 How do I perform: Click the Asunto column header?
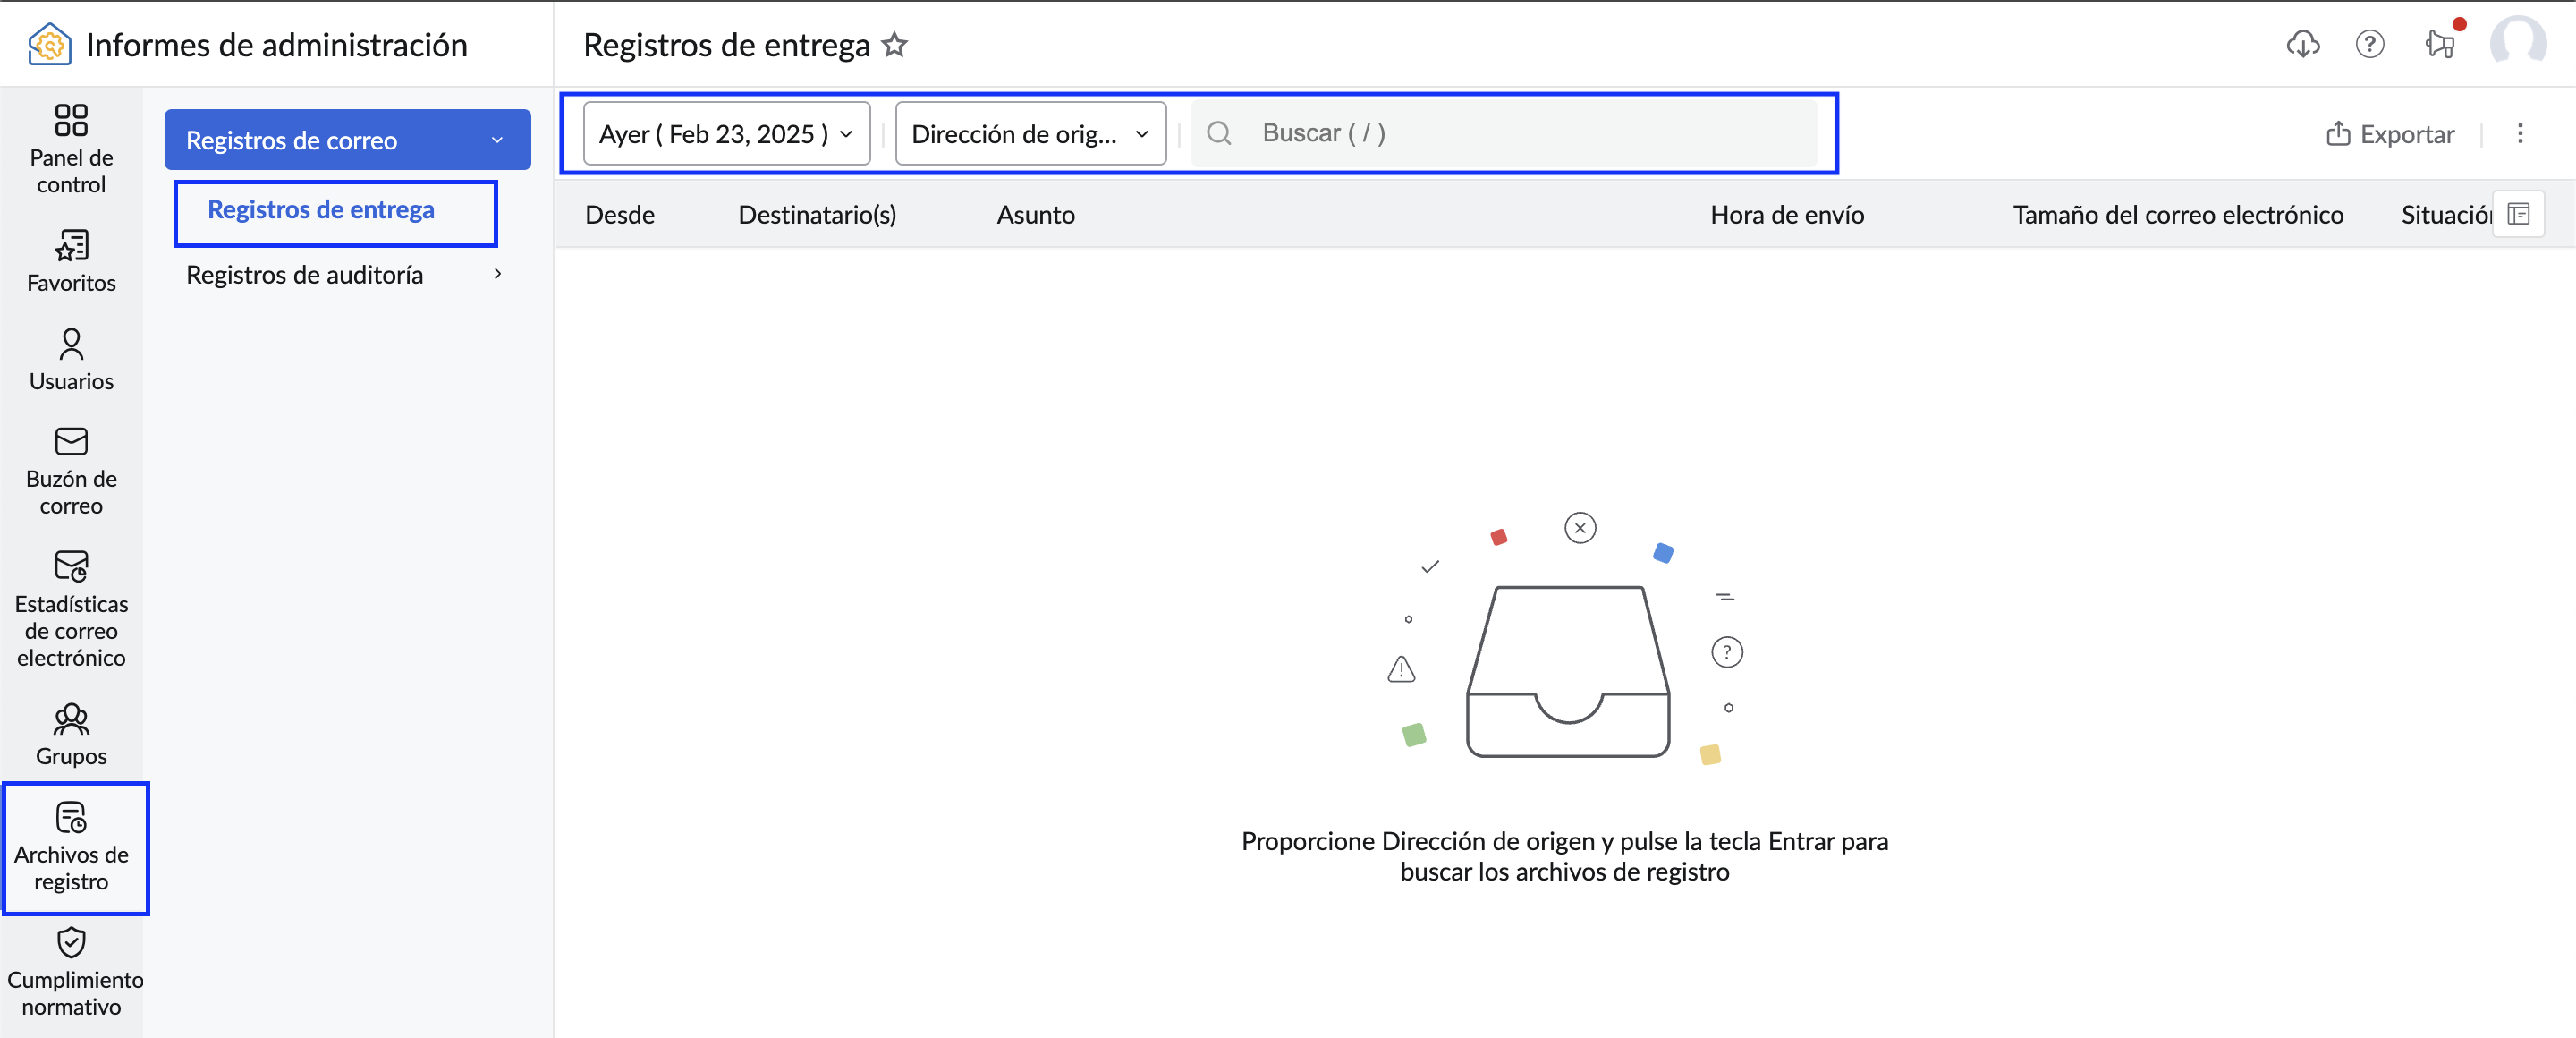pos(1035,215)
